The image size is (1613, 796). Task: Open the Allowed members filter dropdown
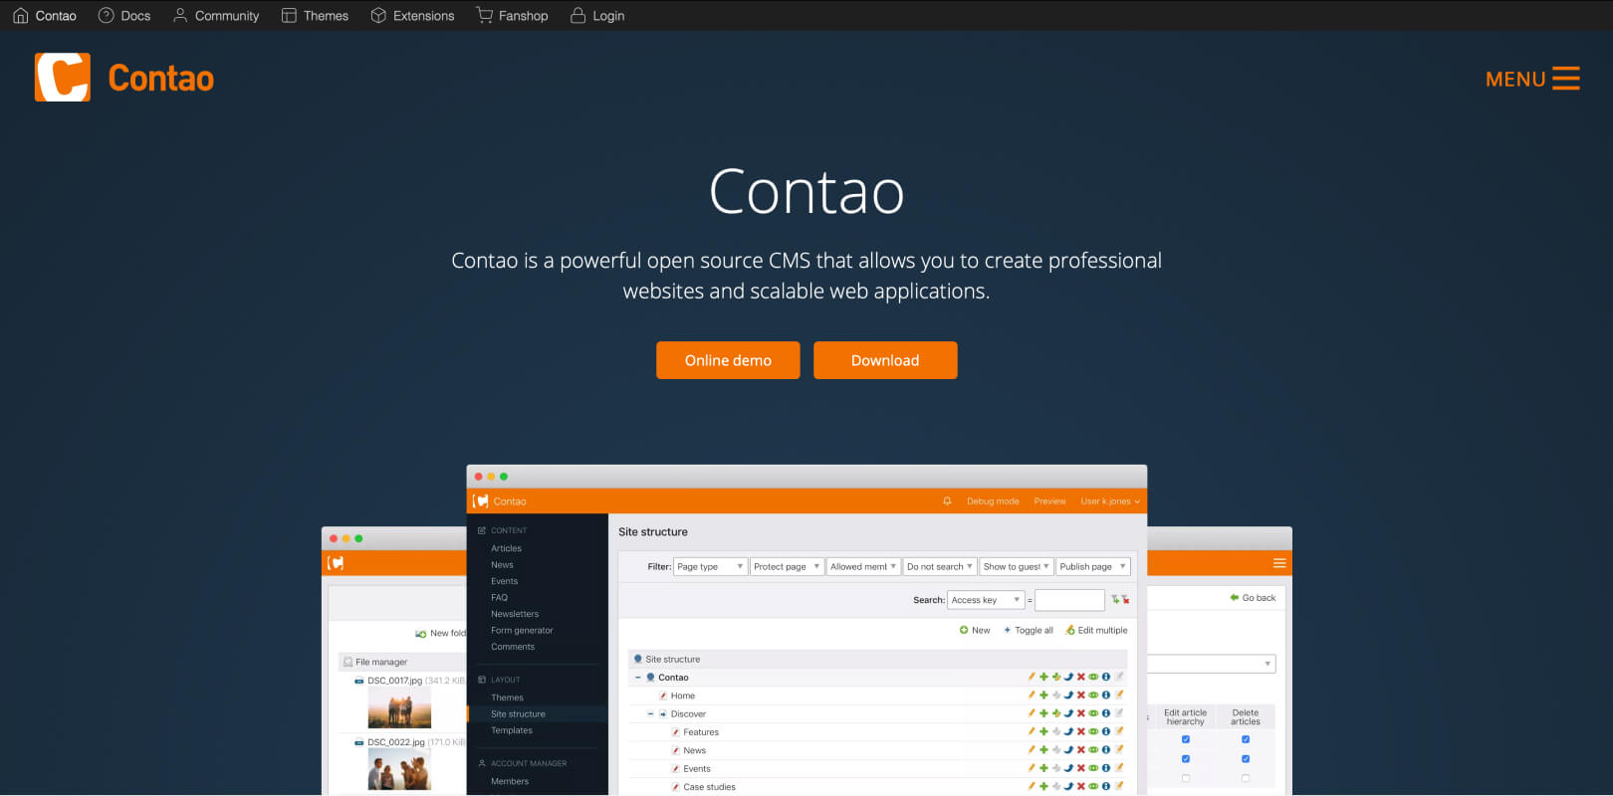click(x=863, y=567)
